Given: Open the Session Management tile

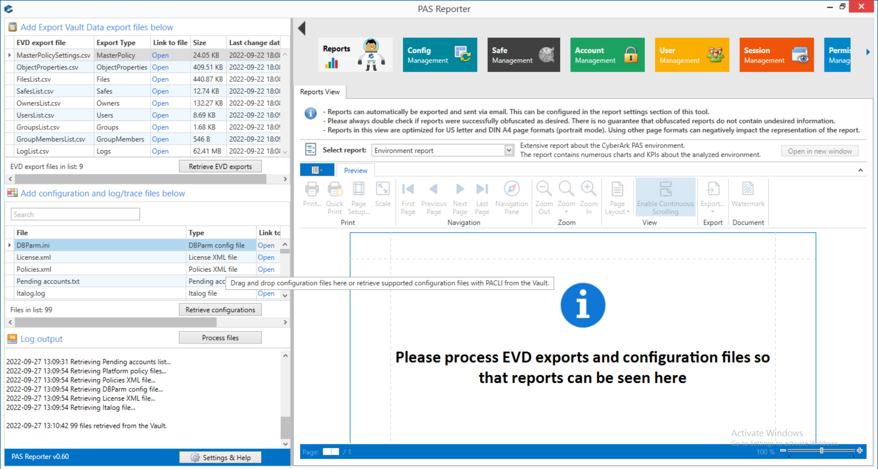Looking at the screenshot, I should coord(776,55).
